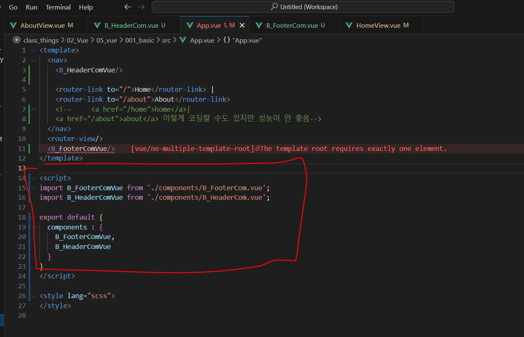Switch to the HomeView.vue tab
This screenshot has width=524, height=337.
(381, 25)
